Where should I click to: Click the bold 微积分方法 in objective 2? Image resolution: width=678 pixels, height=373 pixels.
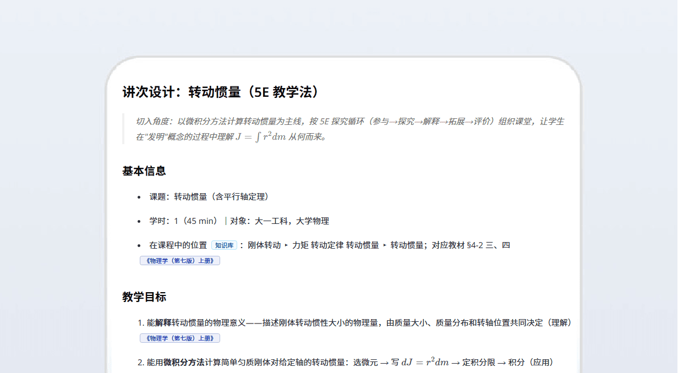pyautogui.click(x=184, y=363)
